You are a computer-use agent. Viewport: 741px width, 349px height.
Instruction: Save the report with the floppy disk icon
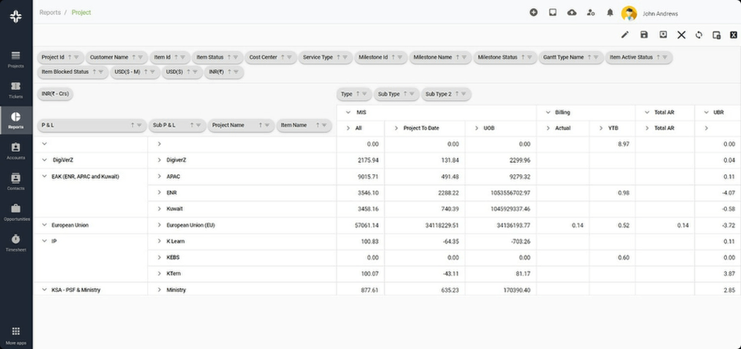click(643, 34)
